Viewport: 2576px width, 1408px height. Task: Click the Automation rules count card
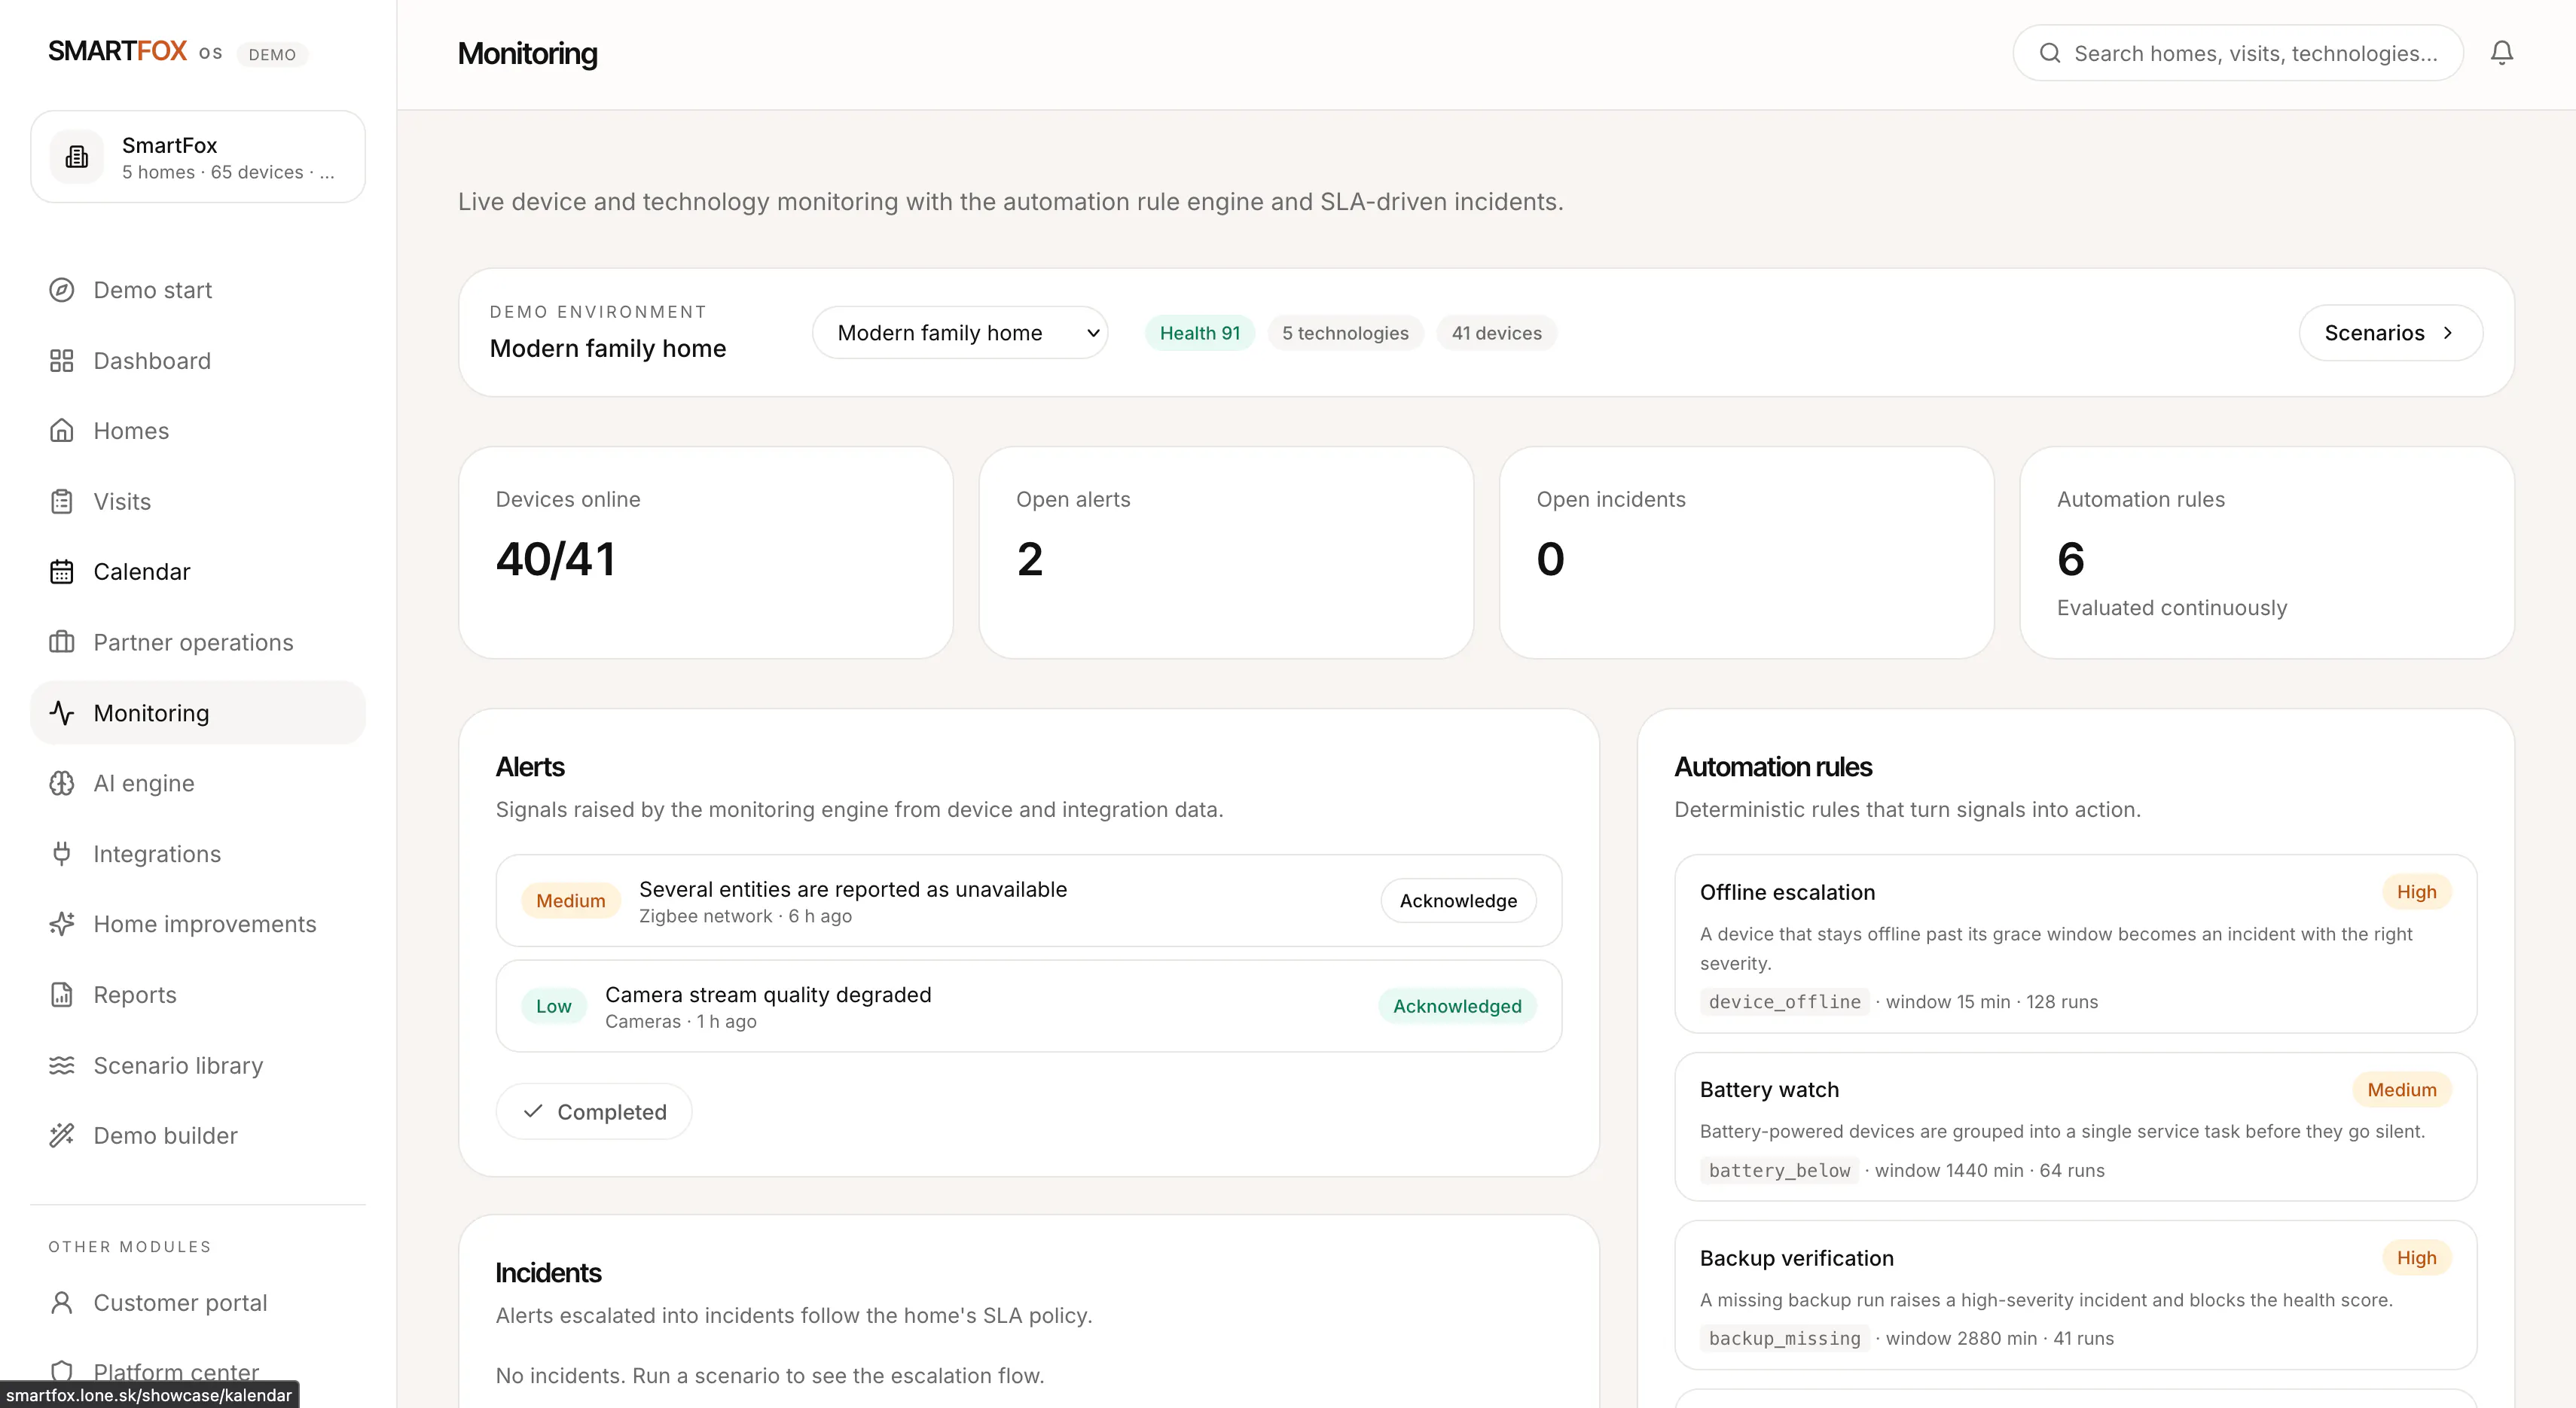point(2267,553)
